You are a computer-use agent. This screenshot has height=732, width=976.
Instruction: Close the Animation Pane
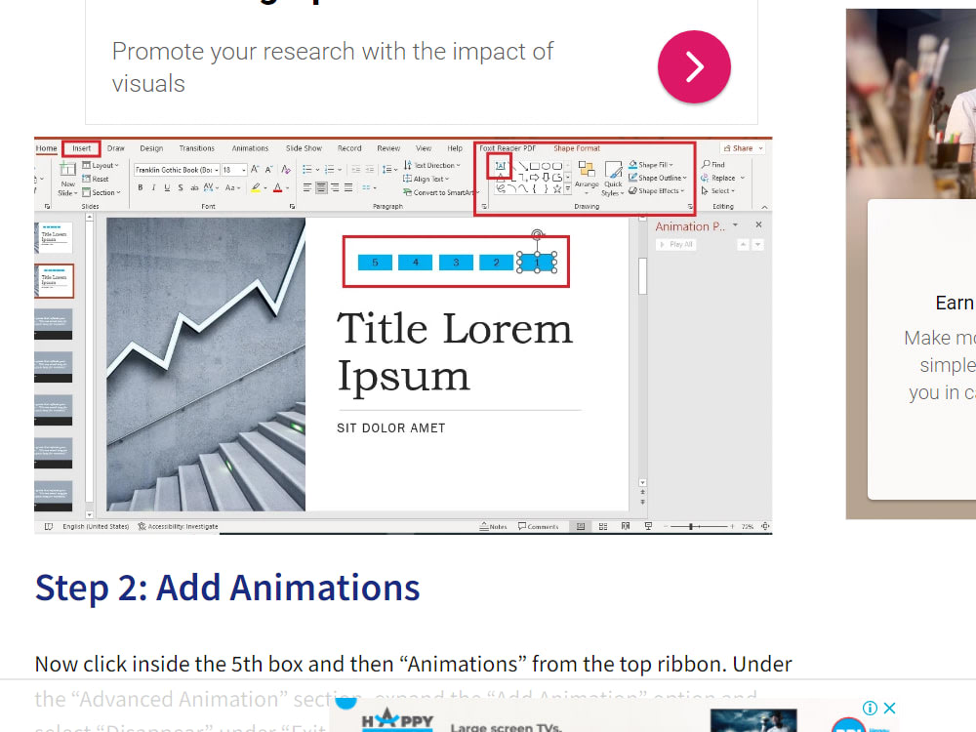tap(758, 224)
